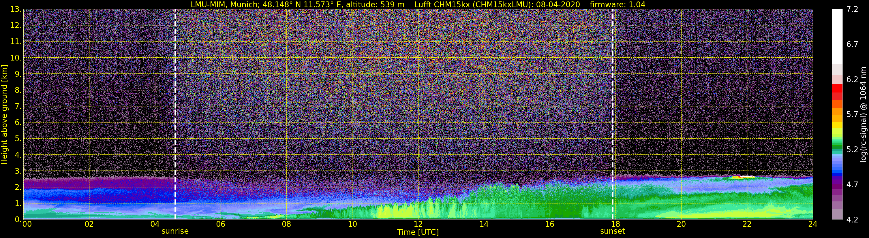
Task: Click the colorbar value 6.2
Action: click(x=852, y=79)
